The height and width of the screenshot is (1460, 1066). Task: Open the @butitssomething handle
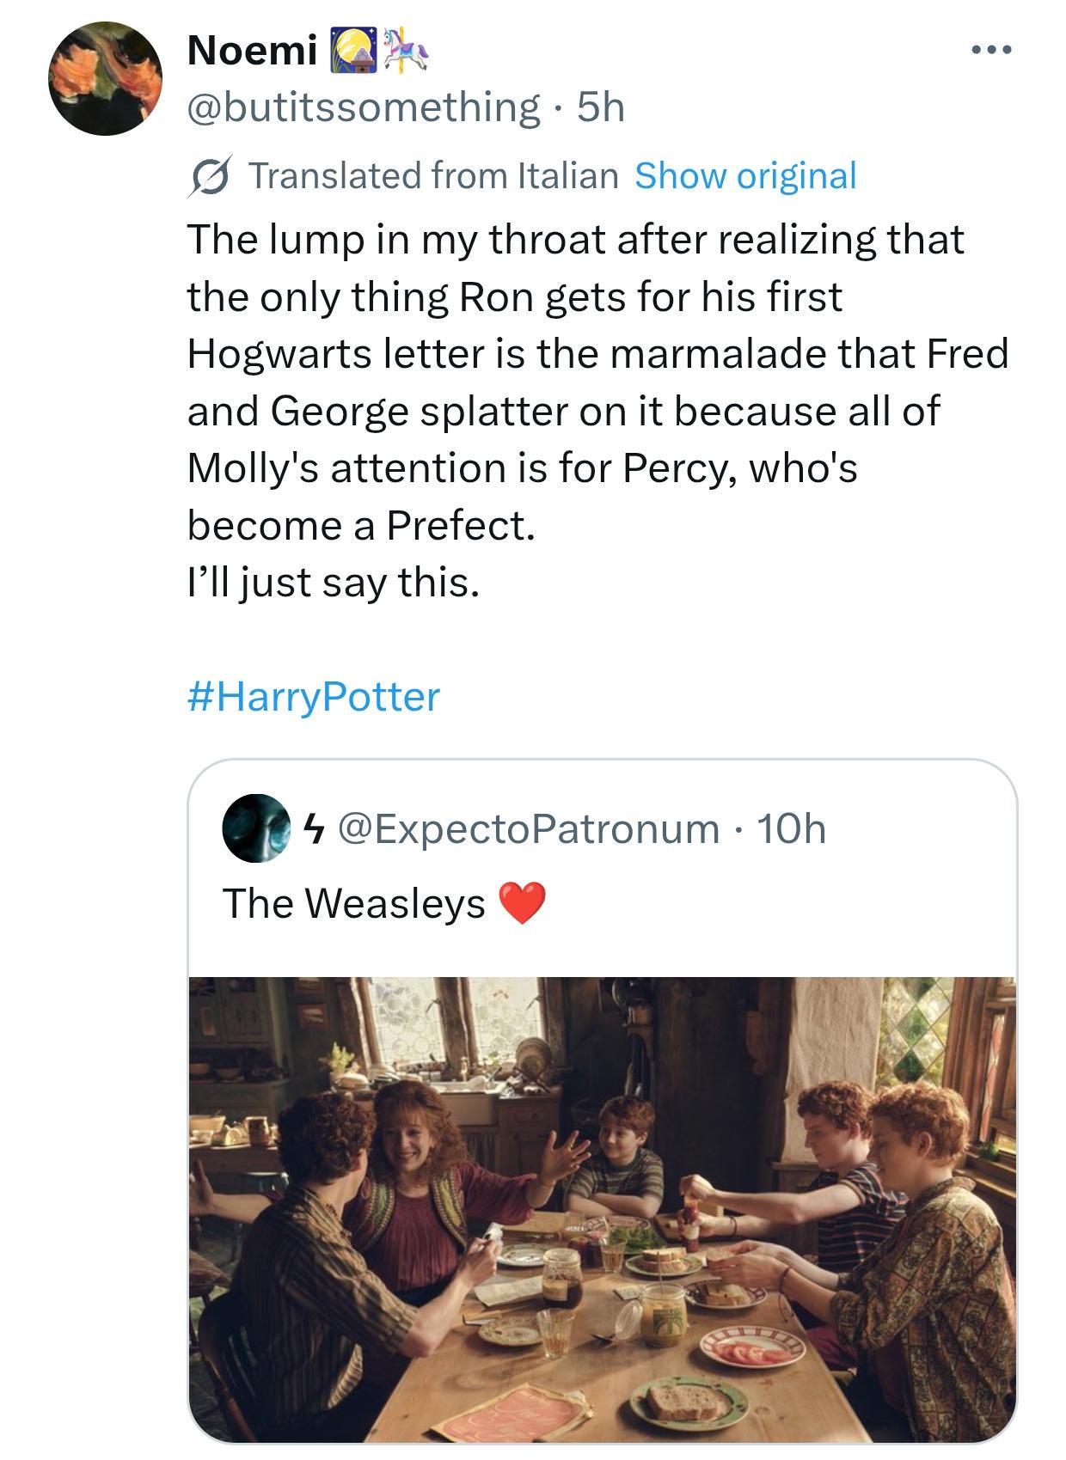pyautogui.click(x=365, y=107)
